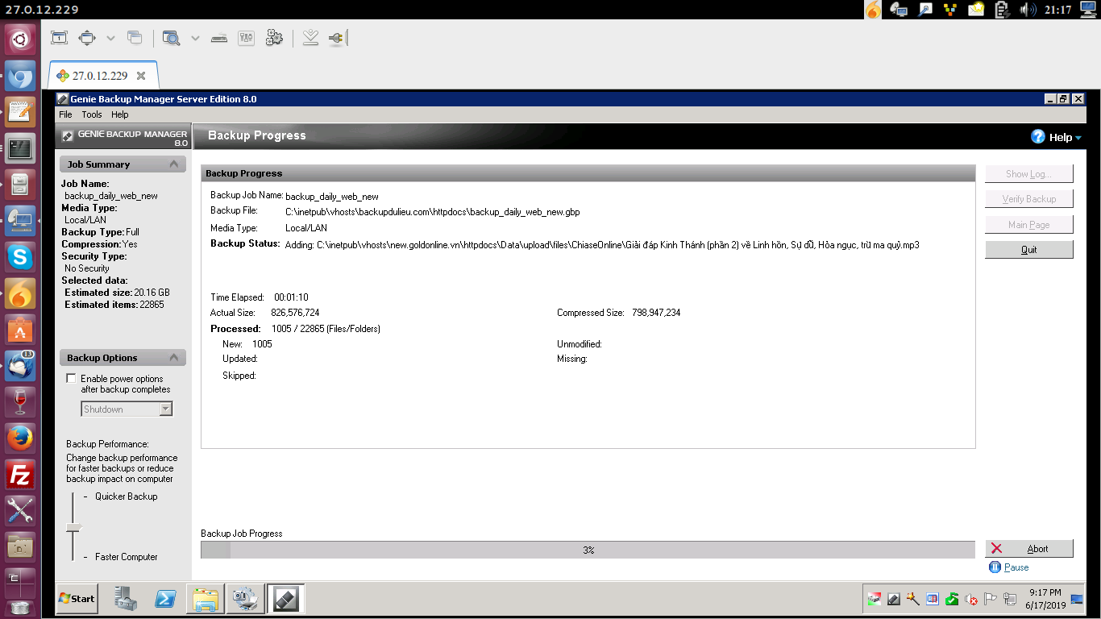Open the dropdown arrow beside the magnifier icon
The height and width of the screenshot is (619, 1101).
[x=195, y=38]
